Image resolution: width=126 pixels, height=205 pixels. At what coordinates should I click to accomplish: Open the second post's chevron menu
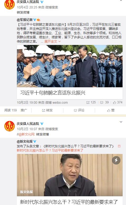click(121, 122)
